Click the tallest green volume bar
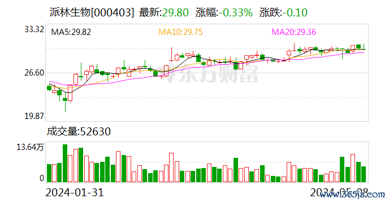The width and height of the screenshot is (389, 203). [65, 164]
